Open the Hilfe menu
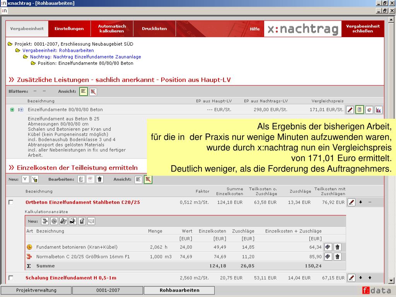Screen dimensions: 396x297 [x=254, y=29]
